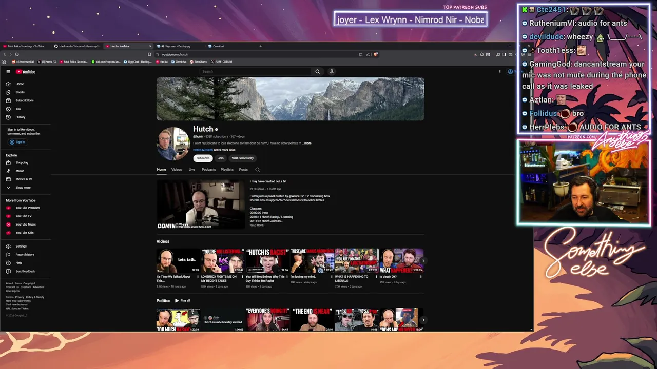Switch to 'Fatal Police Shootings' browser tab
This screenshot has width=657, height=369.
click(x=26, y=46)
